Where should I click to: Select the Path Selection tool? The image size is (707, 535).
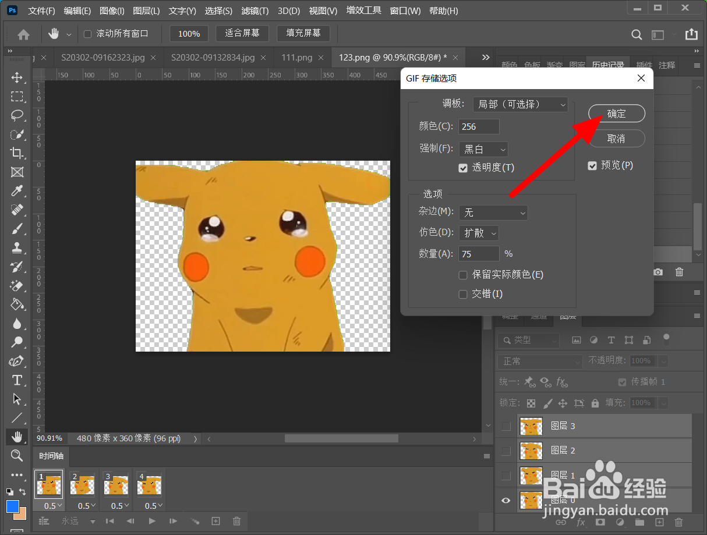[17, 399]
